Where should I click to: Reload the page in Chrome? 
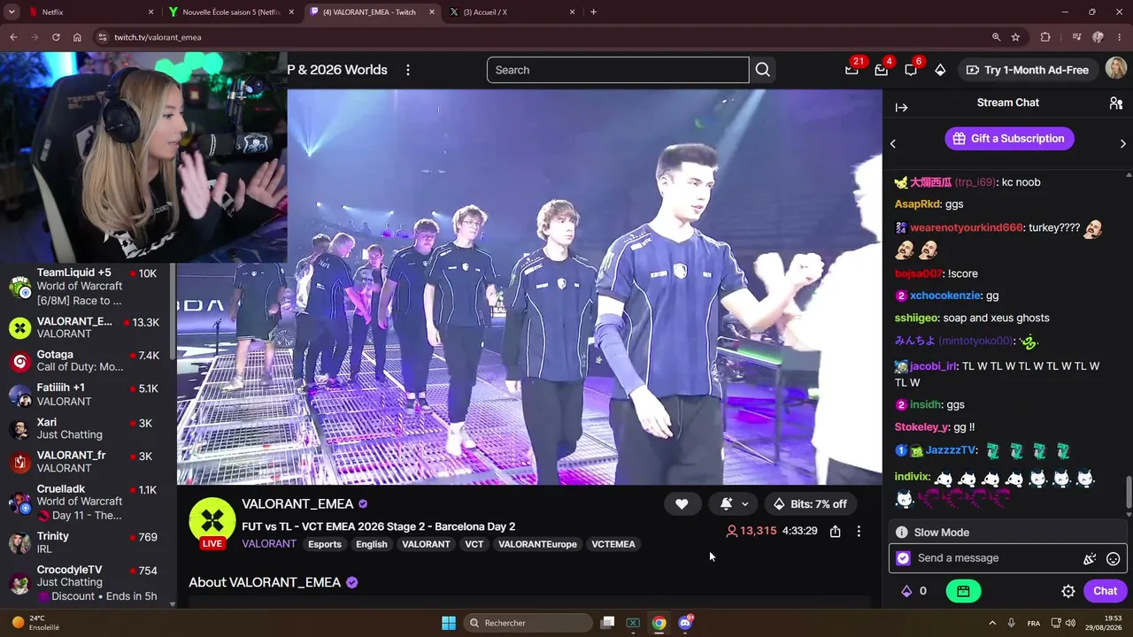tap(56, 37)
